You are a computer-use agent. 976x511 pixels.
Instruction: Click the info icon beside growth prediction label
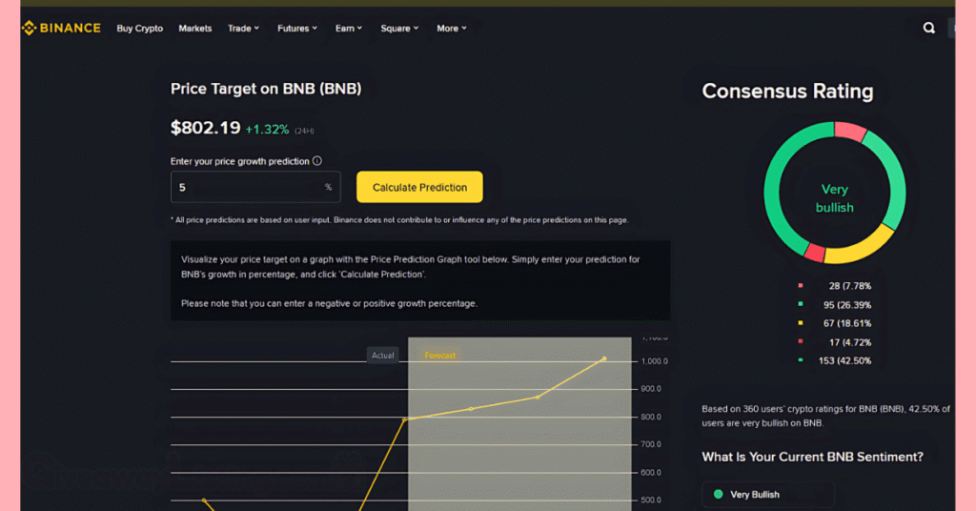pos(316,160)
